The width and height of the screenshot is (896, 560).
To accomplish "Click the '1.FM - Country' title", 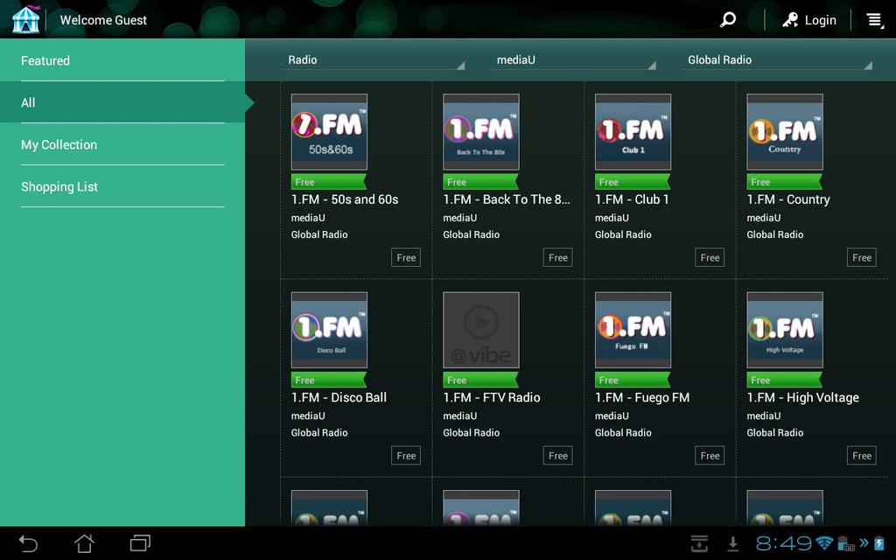I will point(788,199).
